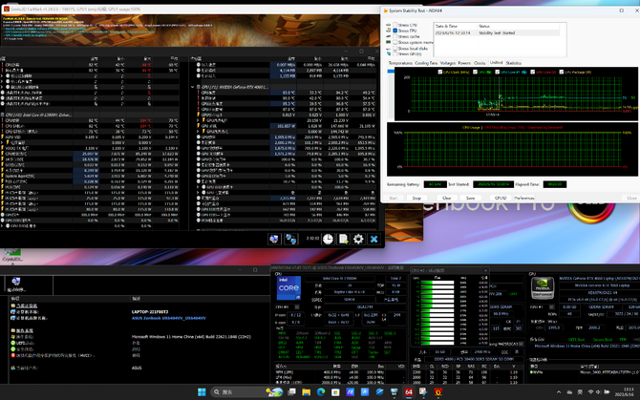
Task: Click the Elapsed Time value field
Action: [x=554, y=184]
